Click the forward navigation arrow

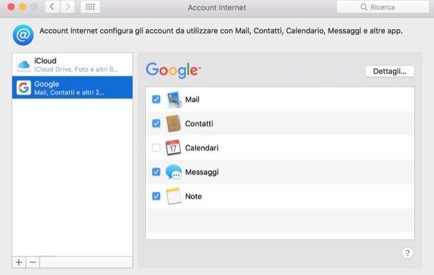click(68, 7)
